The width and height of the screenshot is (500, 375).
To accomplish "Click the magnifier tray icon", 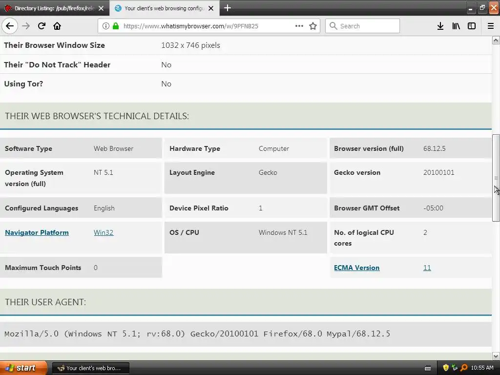I will pos(464,368).
